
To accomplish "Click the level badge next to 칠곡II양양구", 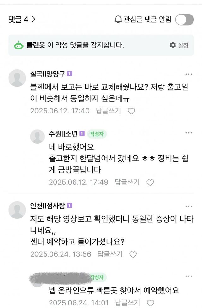I will [70, 73].
